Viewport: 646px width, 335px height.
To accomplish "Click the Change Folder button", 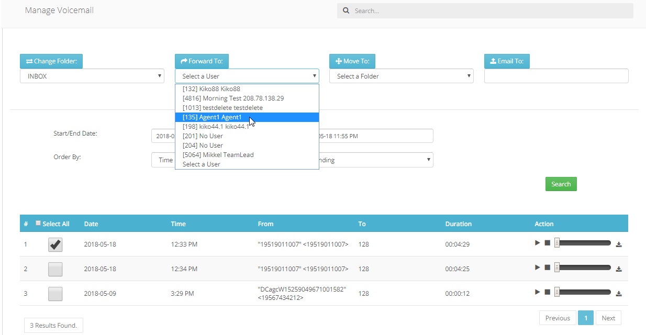I will pyautogui.click(x=51, y=61).
